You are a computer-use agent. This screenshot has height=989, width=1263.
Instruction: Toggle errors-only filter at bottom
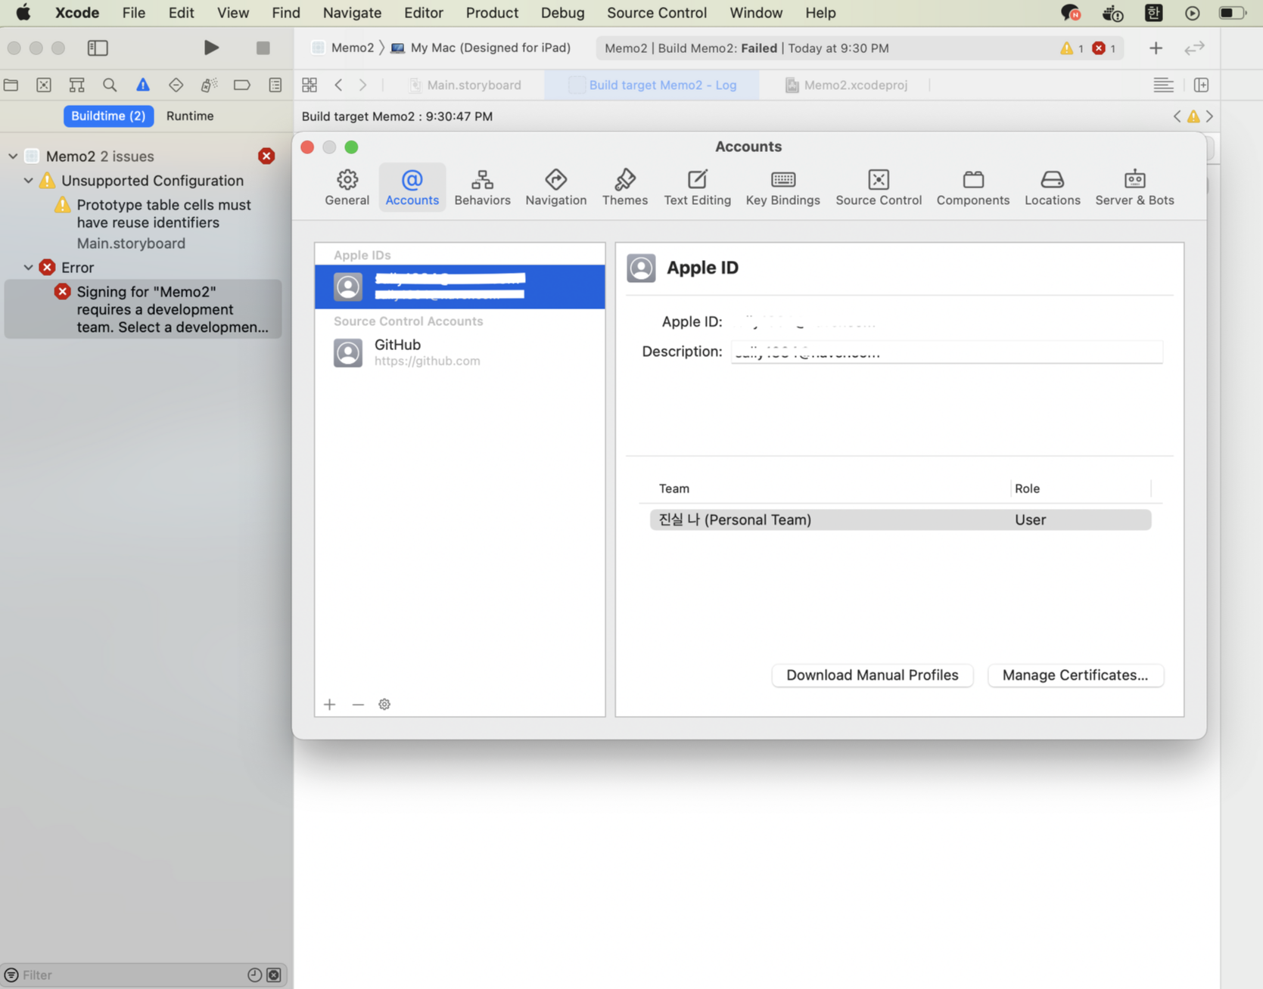(x=274, y=975)
